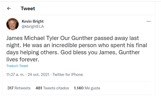
Task: Click the Tweets citados label
Action: [x=56, y=88]
